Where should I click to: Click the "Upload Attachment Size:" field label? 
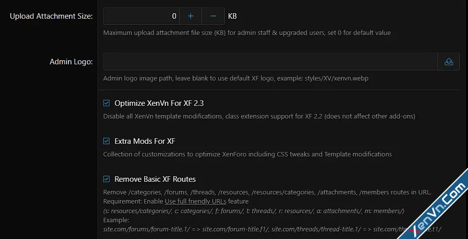click(x=51, y=16)
